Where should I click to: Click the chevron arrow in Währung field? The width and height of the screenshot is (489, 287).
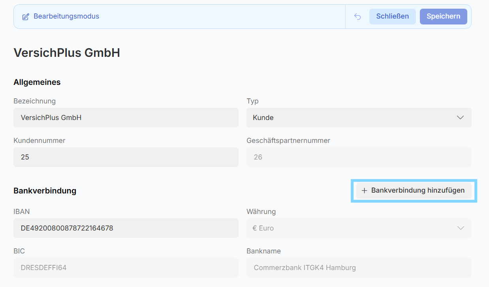pos(460,228)
